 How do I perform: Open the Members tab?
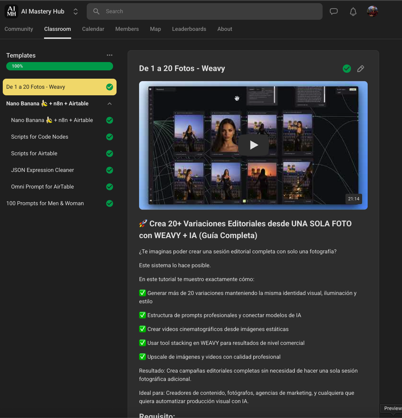[x=127, y=29]
